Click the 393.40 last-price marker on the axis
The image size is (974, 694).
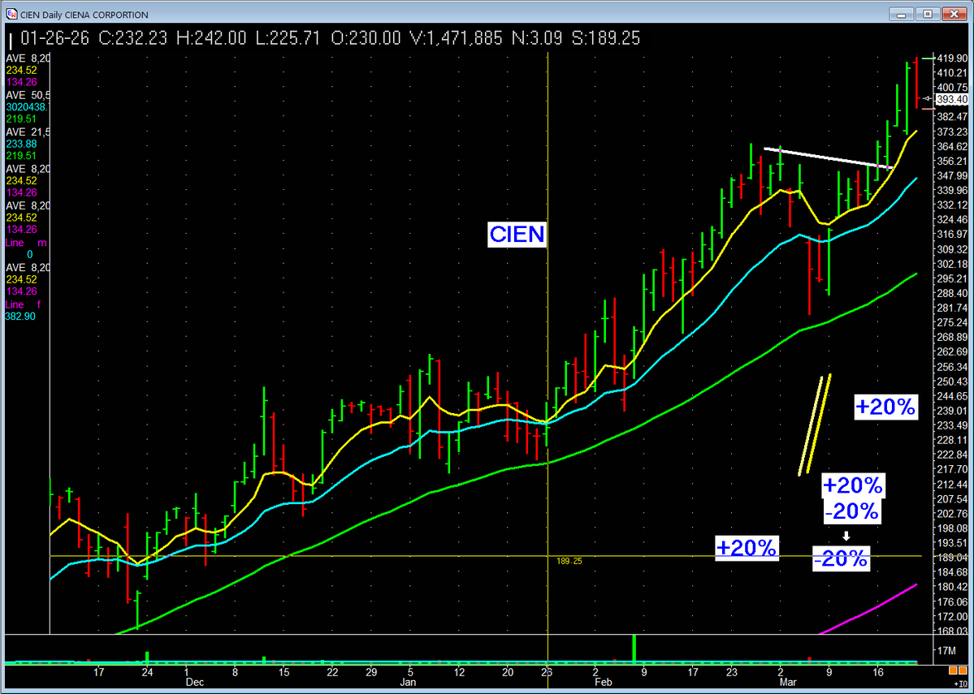point(951,99)
